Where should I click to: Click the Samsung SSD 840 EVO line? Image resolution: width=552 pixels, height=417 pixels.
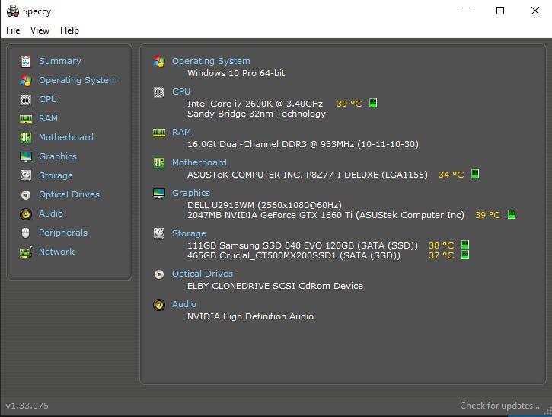pyautogui.click(x=302, y=245)
